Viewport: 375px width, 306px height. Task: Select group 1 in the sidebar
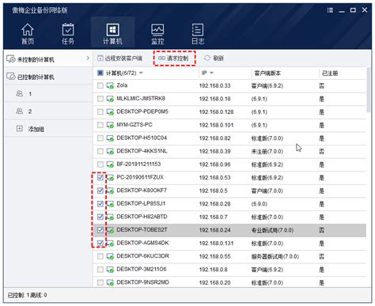(x=48, y=93)
